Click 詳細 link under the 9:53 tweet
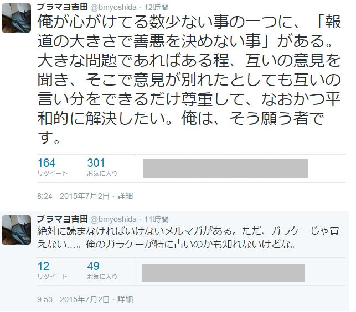 125,299
